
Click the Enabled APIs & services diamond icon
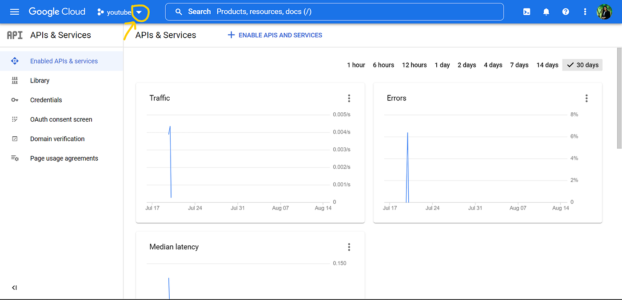15,61
